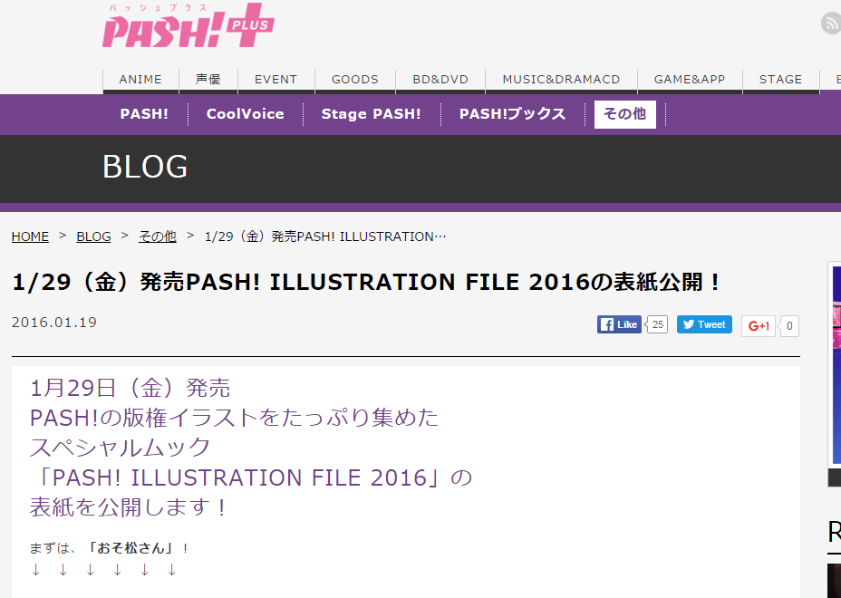
Task: Click the Google +1 count 0
Action: click(789, 326)
